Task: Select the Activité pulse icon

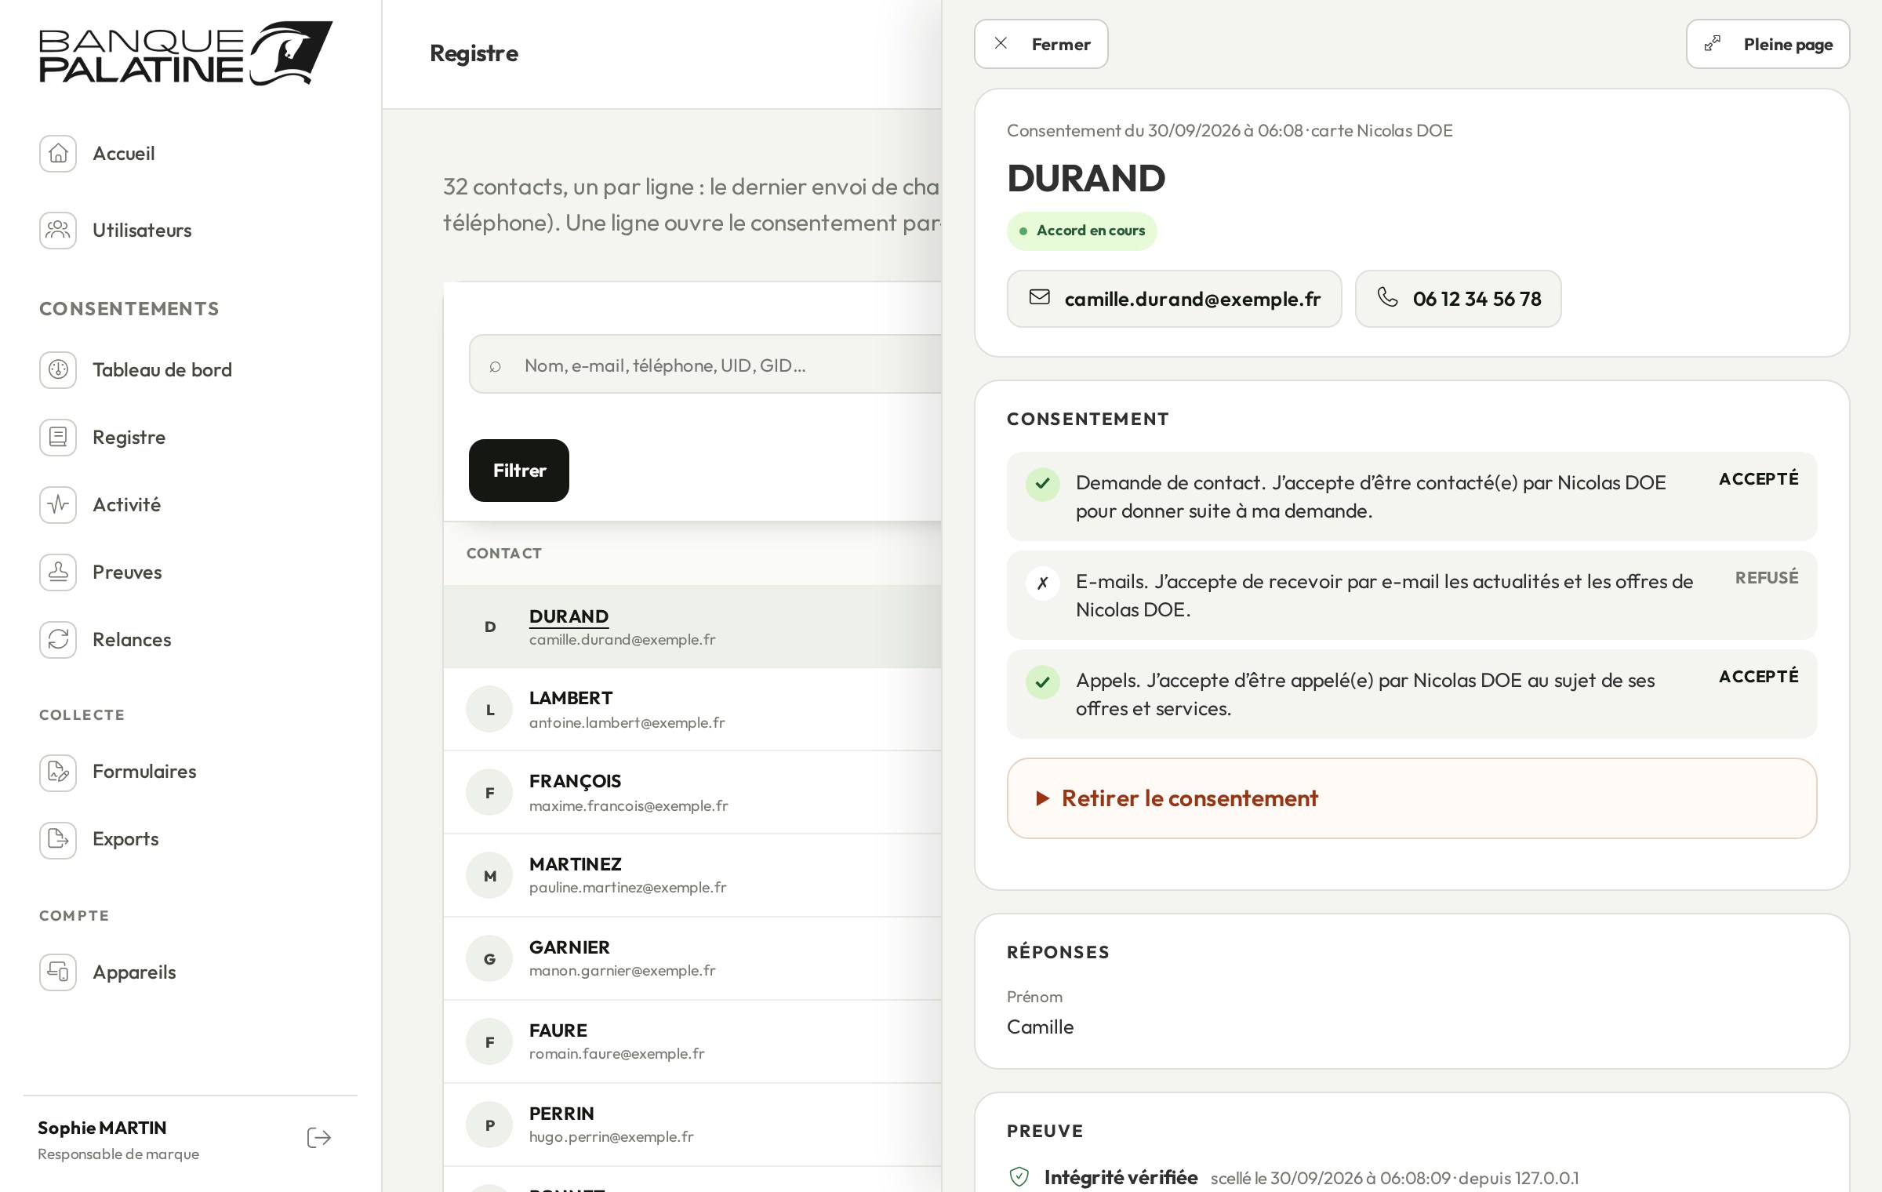Action: click(58, 505)
